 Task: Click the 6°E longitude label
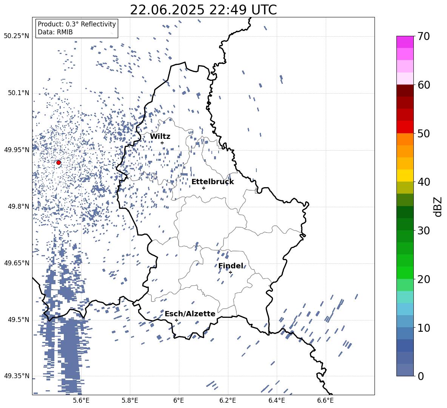(179, 400)
